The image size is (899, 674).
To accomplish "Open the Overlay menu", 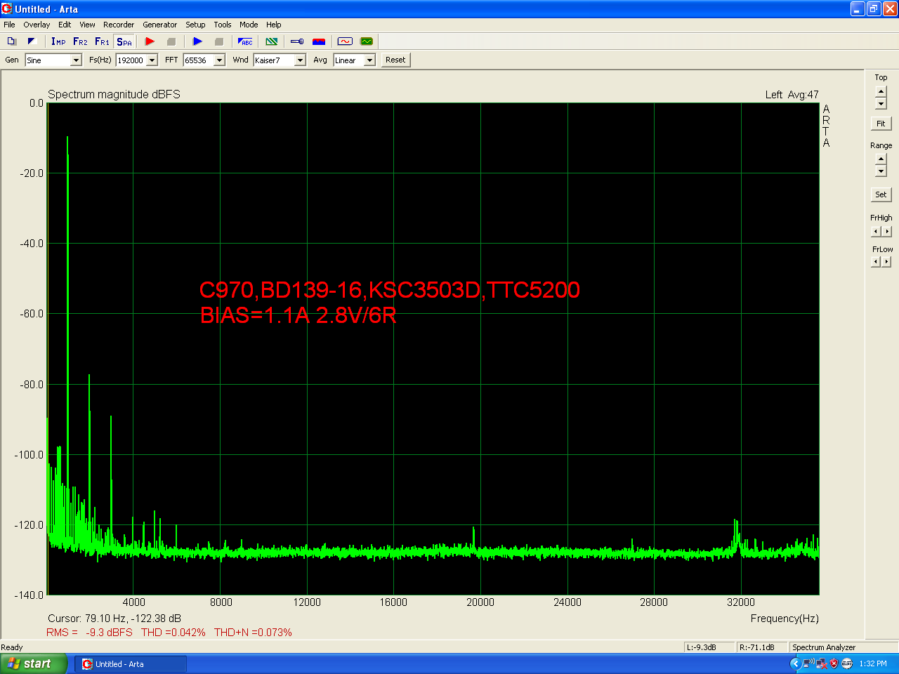I will pos(37,25).
